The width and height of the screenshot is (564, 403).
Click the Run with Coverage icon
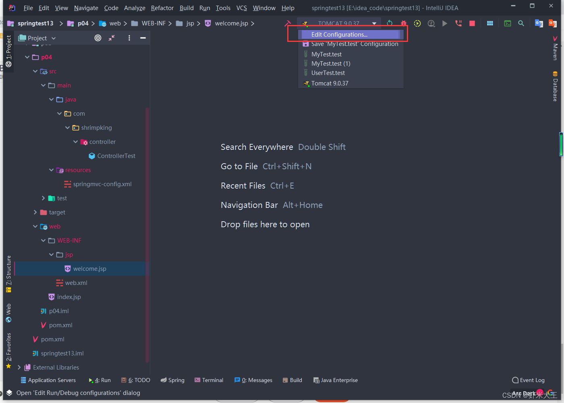tap(417, 23)
